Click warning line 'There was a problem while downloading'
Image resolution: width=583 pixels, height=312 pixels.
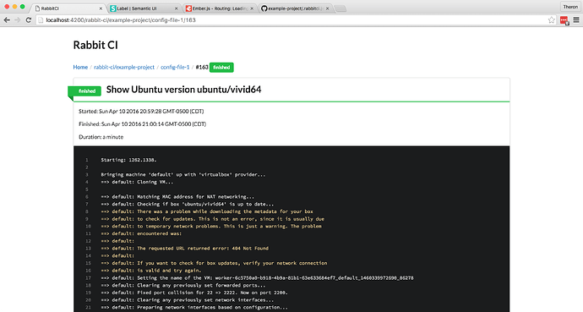(x=207, y=211)
